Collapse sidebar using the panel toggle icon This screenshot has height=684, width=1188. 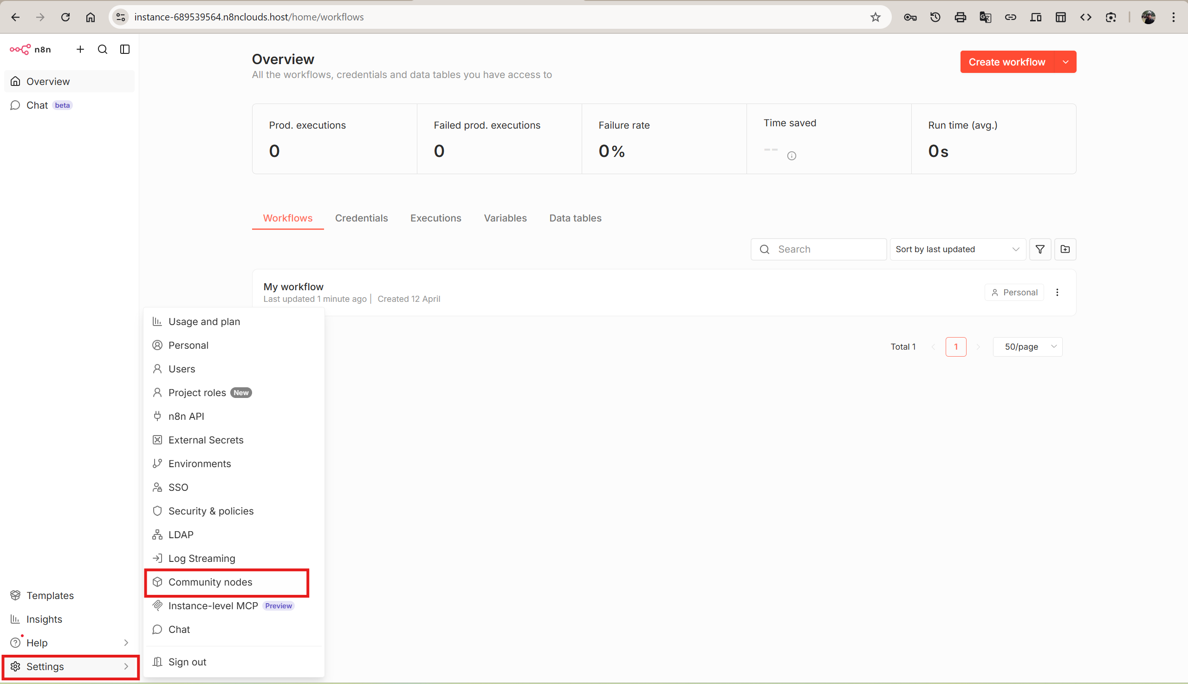(125, 49)
